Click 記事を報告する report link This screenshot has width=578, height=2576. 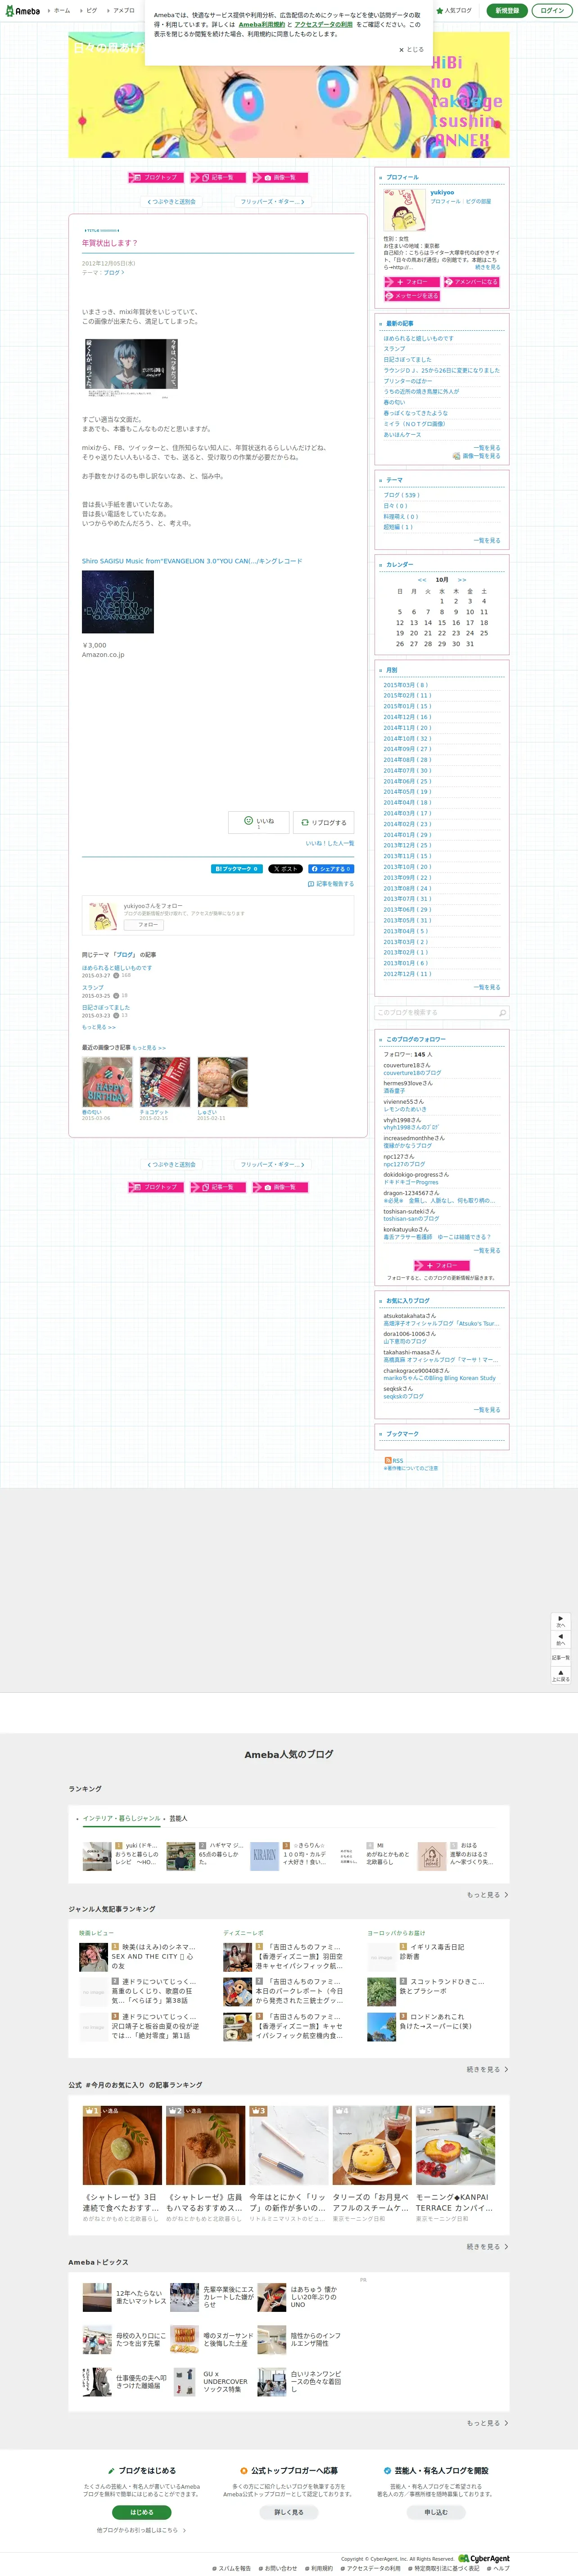(x=331, y=884)
